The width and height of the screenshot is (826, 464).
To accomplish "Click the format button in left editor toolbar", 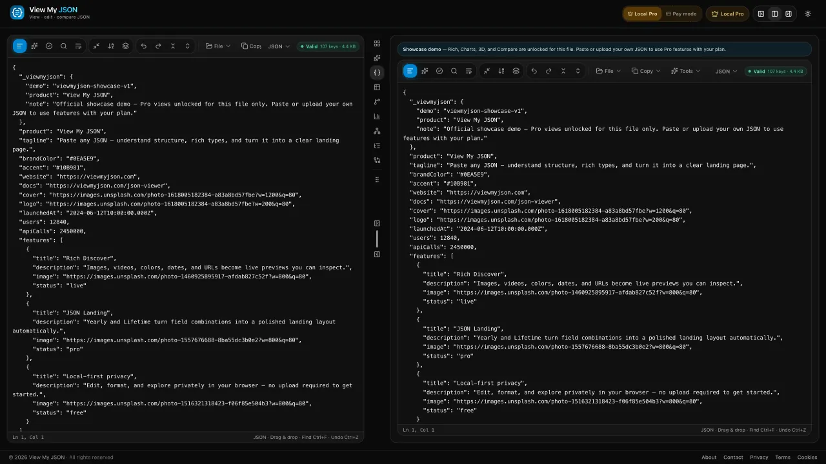I will tap(19, 46).
